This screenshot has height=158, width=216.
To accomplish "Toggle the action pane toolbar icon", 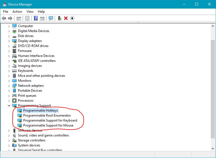I will (x=42, y=18).
